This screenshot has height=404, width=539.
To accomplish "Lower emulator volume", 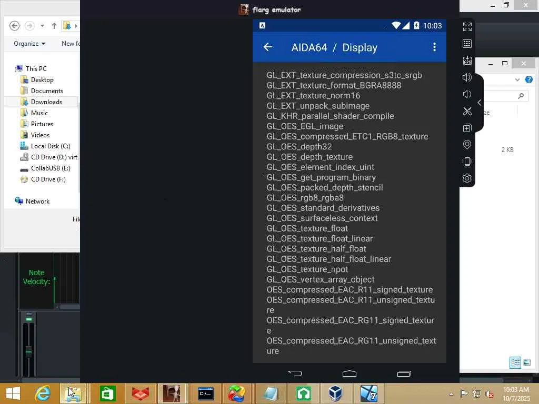I will (467, 94).
